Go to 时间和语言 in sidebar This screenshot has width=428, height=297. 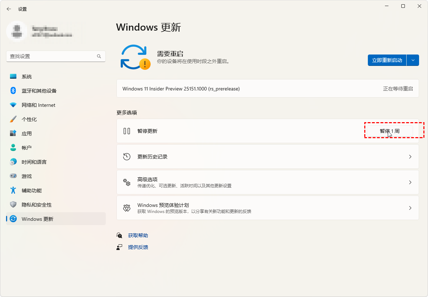tap(34, 162)
